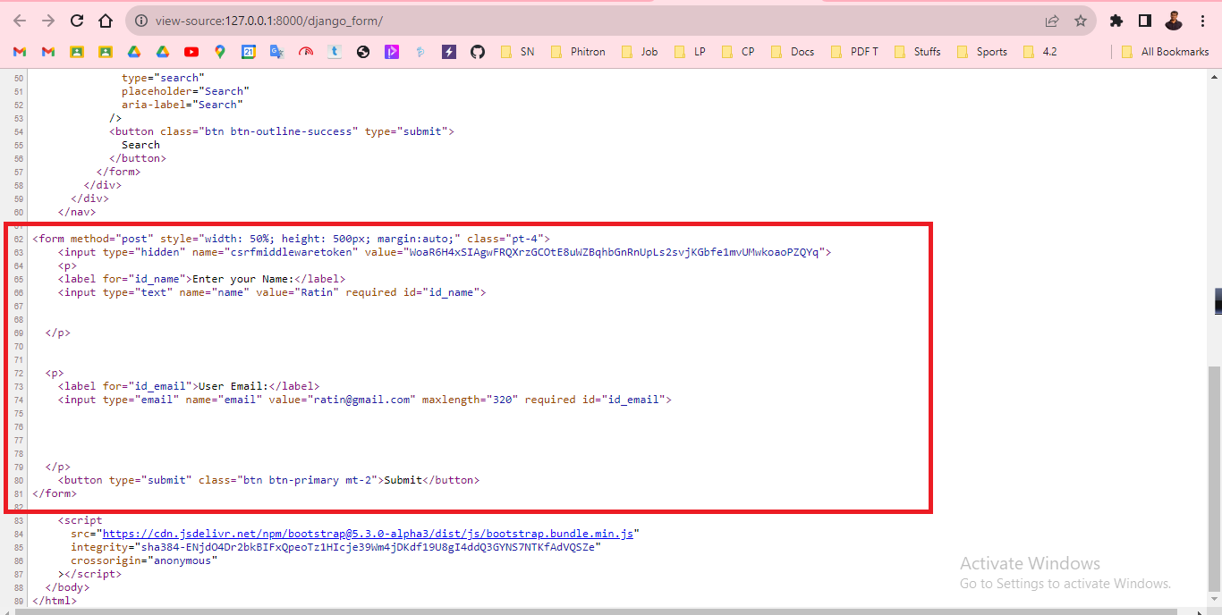Viewport: 1222px width, 615px height.
Task: Click the 'Submit' text in button tag
Action: pos(403,480)
